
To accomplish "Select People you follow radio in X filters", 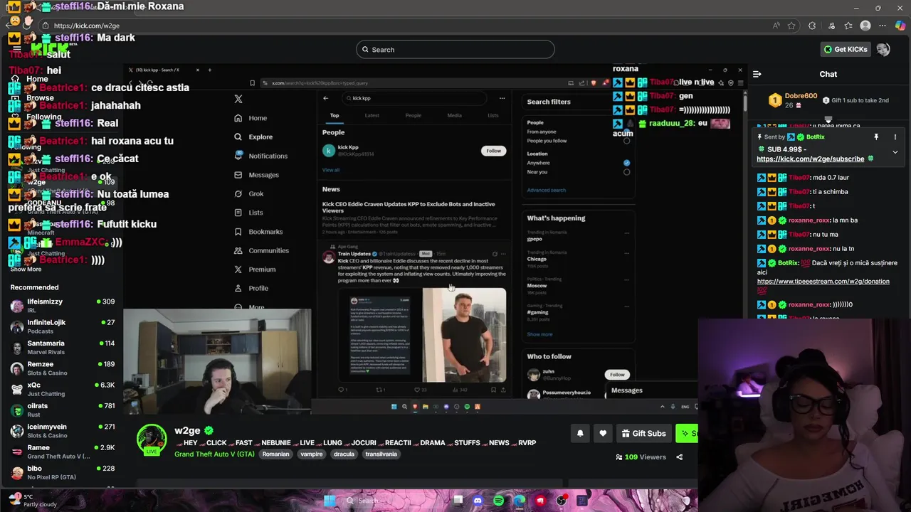I will [x=626, y=141].
